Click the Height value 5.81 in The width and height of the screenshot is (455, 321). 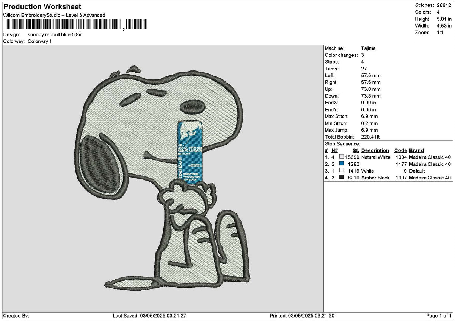(x=444, y=19)
